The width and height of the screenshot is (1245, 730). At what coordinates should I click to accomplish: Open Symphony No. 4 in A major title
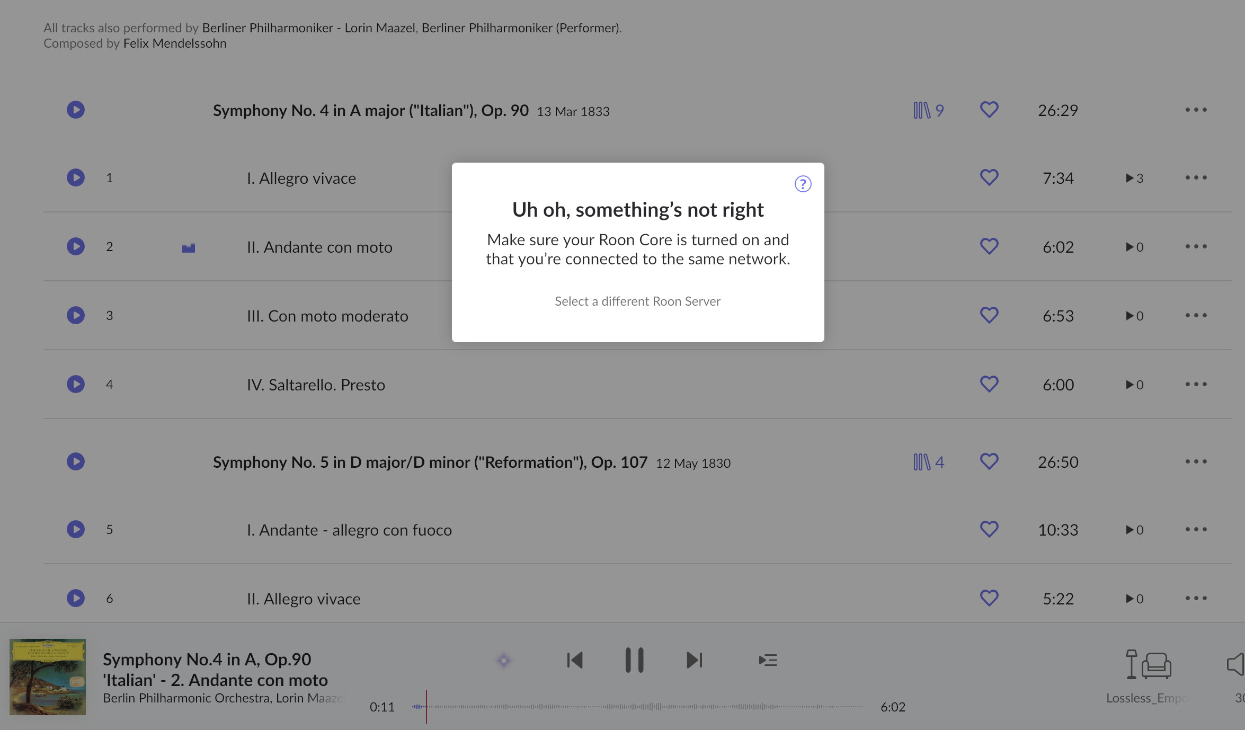pyautogui.click(x=371, y=110)
